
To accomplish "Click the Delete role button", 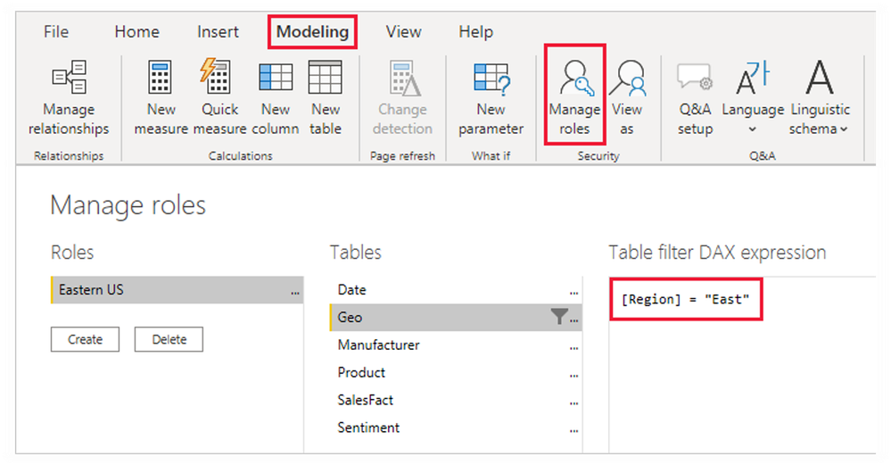I will click(x=169, y=339).
